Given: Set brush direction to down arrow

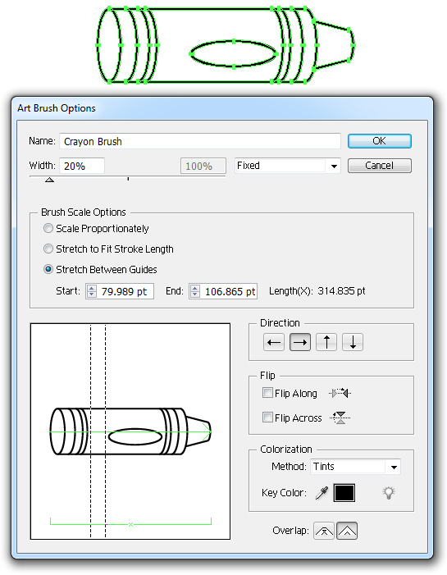Looking at the screenshot, I should point(353,342).
